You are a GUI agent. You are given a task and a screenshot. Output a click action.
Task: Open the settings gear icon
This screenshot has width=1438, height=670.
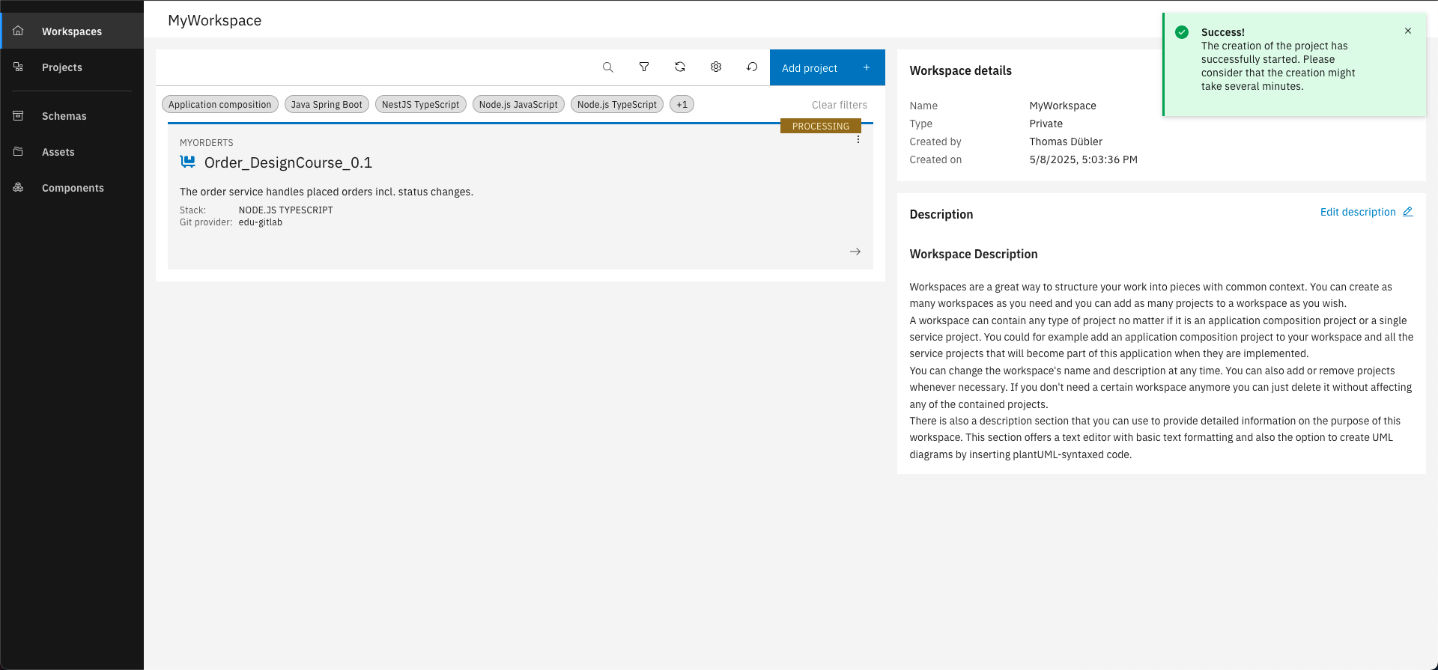(x=716, y=67)
